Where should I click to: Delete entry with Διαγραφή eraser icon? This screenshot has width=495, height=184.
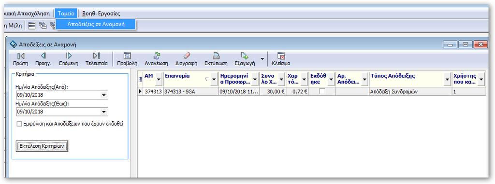tap(186, 56)
